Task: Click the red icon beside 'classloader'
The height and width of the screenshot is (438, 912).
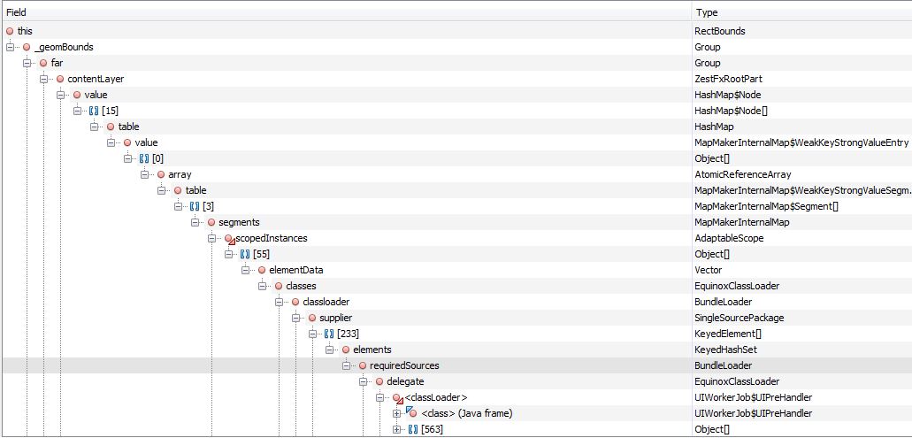Action: pyautogui.click(x=295, y=302)
